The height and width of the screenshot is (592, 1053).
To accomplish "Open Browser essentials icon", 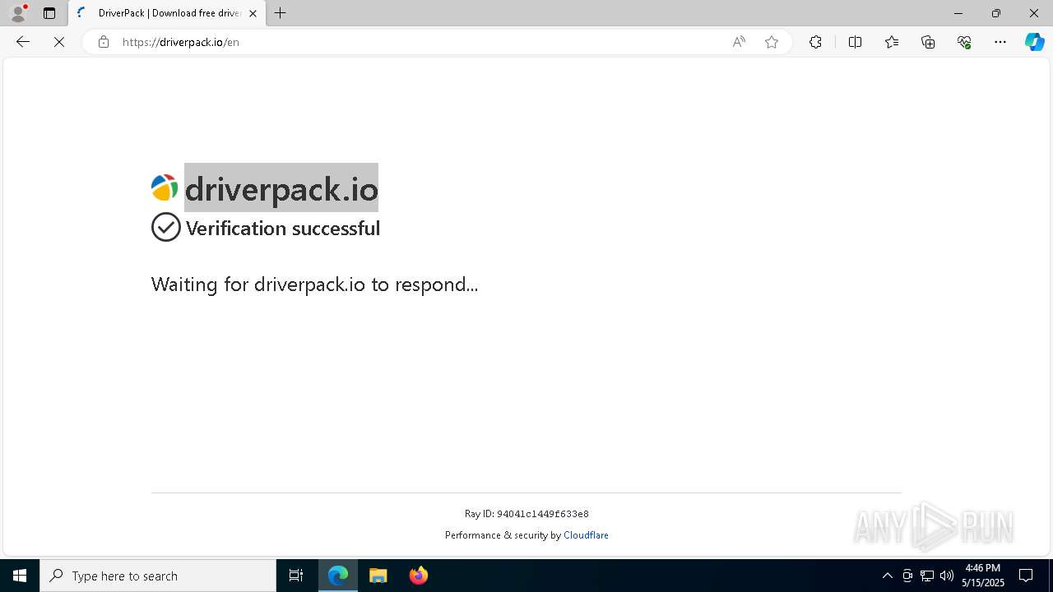I will tap(964, 42).
